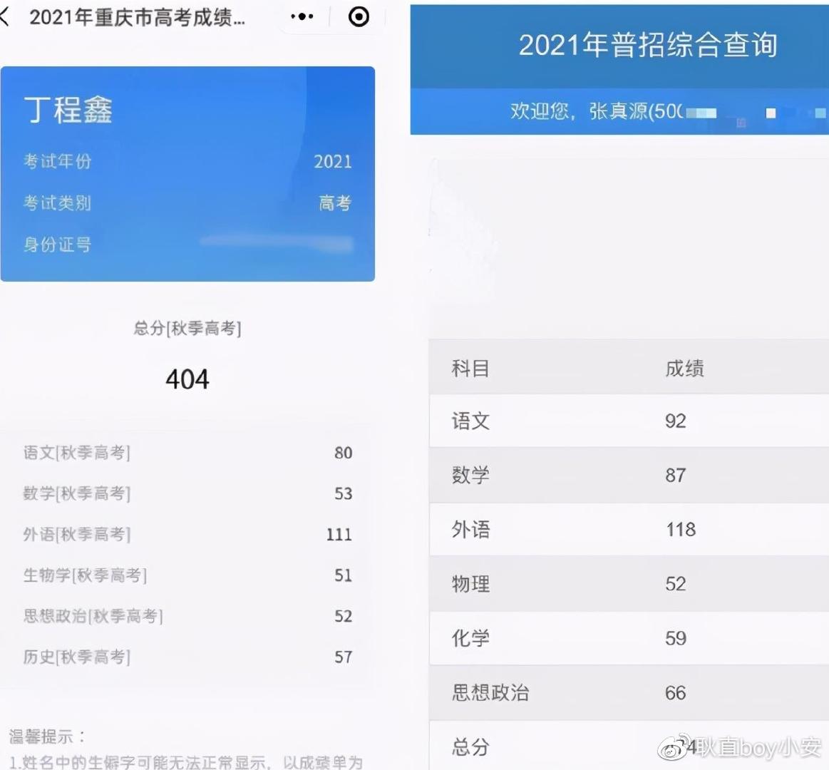Select the 语文[秋季高考] score row

pos(187,453)
